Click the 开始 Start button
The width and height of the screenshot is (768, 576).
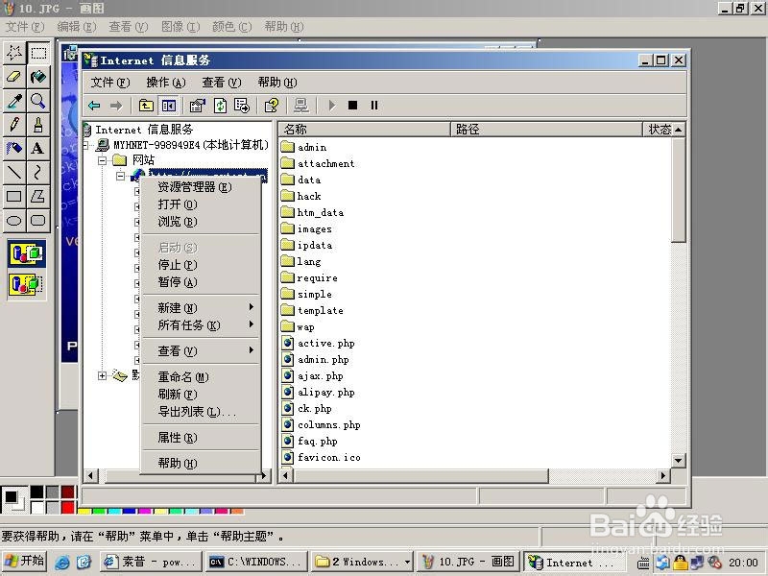point(23,560)
